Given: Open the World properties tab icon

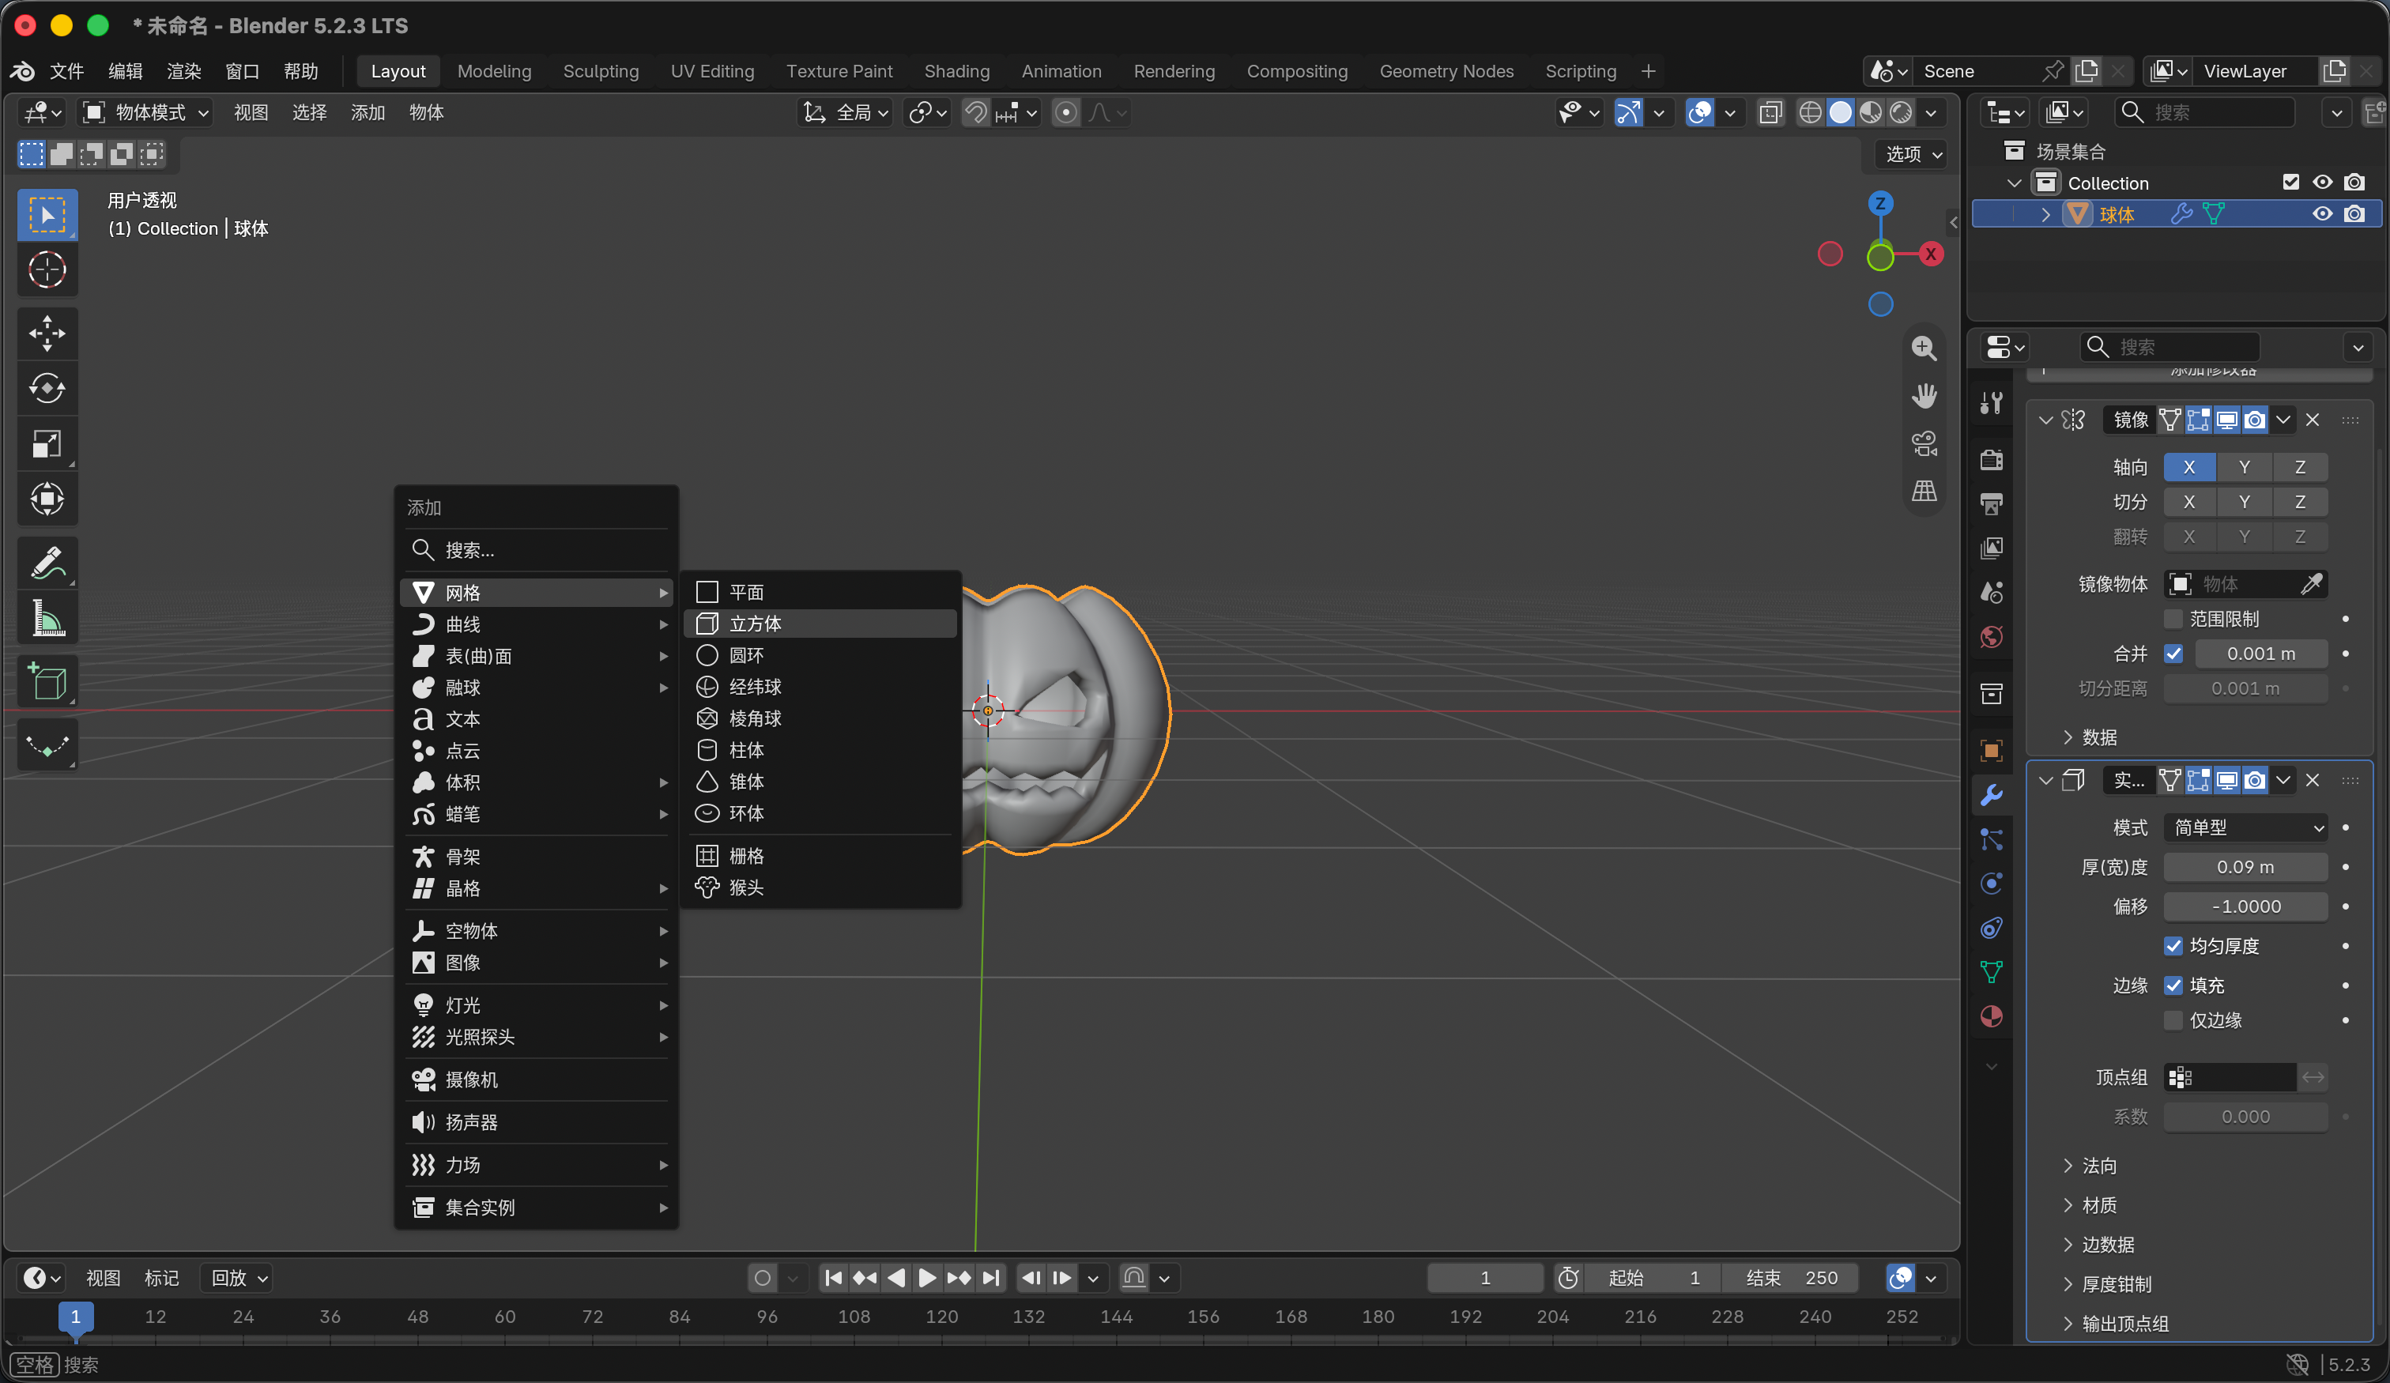Looking at the screenshot, I should [1992, 636].
